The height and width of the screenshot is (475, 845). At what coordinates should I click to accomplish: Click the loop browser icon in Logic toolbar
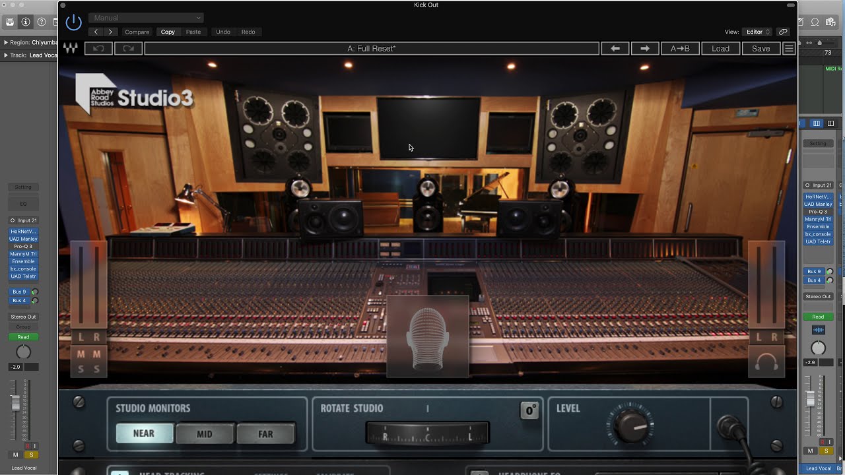tap(816, 22)
